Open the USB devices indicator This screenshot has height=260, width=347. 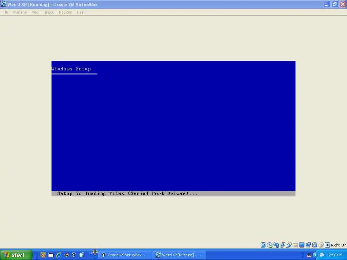(289, 245)
